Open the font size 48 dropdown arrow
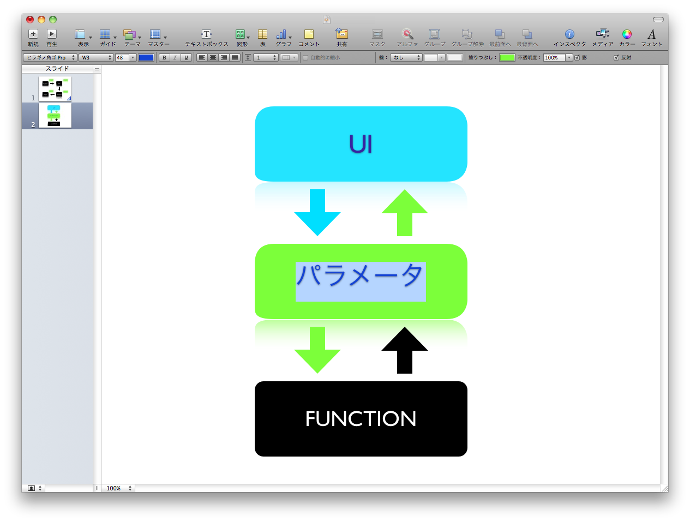 pos(133,57)
